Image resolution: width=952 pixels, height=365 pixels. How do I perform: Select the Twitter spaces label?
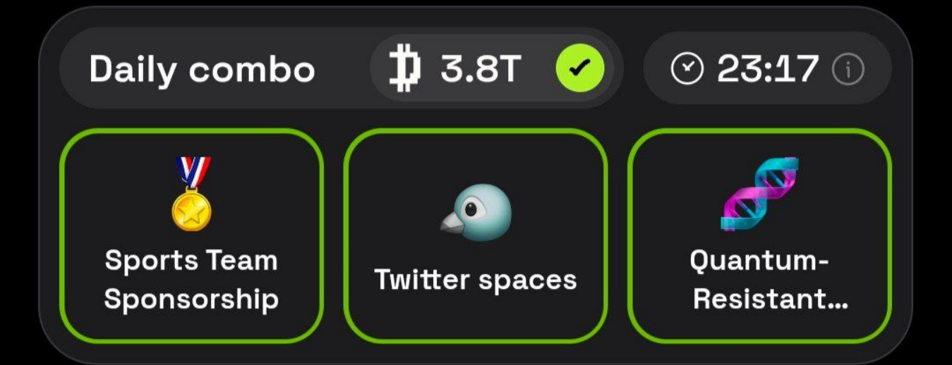click(475, 280)
